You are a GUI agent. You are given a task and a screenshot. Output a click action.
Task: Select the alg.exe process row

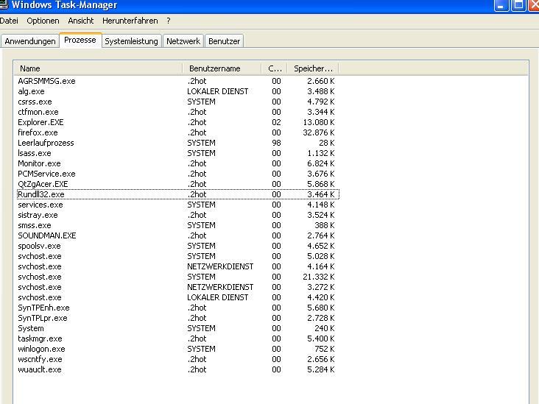click(178, 91)
